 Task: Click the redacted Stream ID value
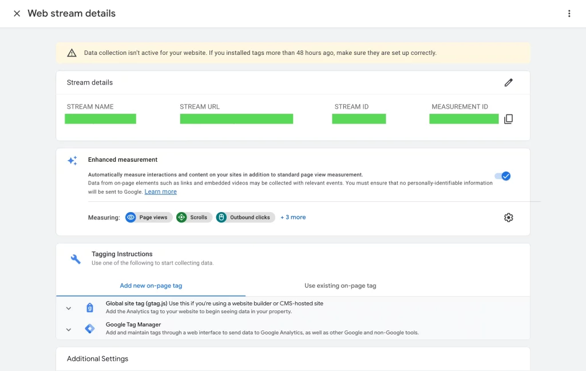(359, 119)
